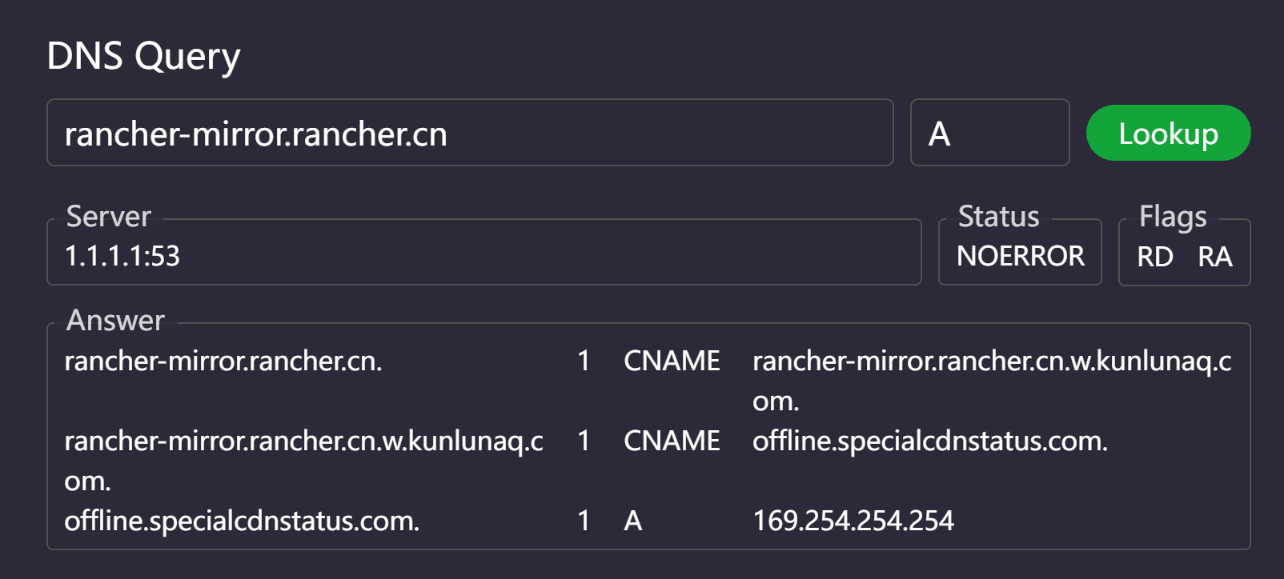
Task: Open the record type A dropdown
Action: pos(989,133)
